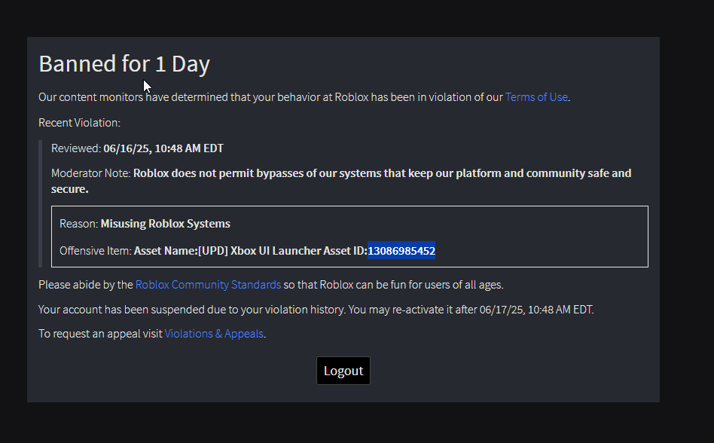
Task: Click the 'Reviewed:' label
Action: tap(76, 148)
